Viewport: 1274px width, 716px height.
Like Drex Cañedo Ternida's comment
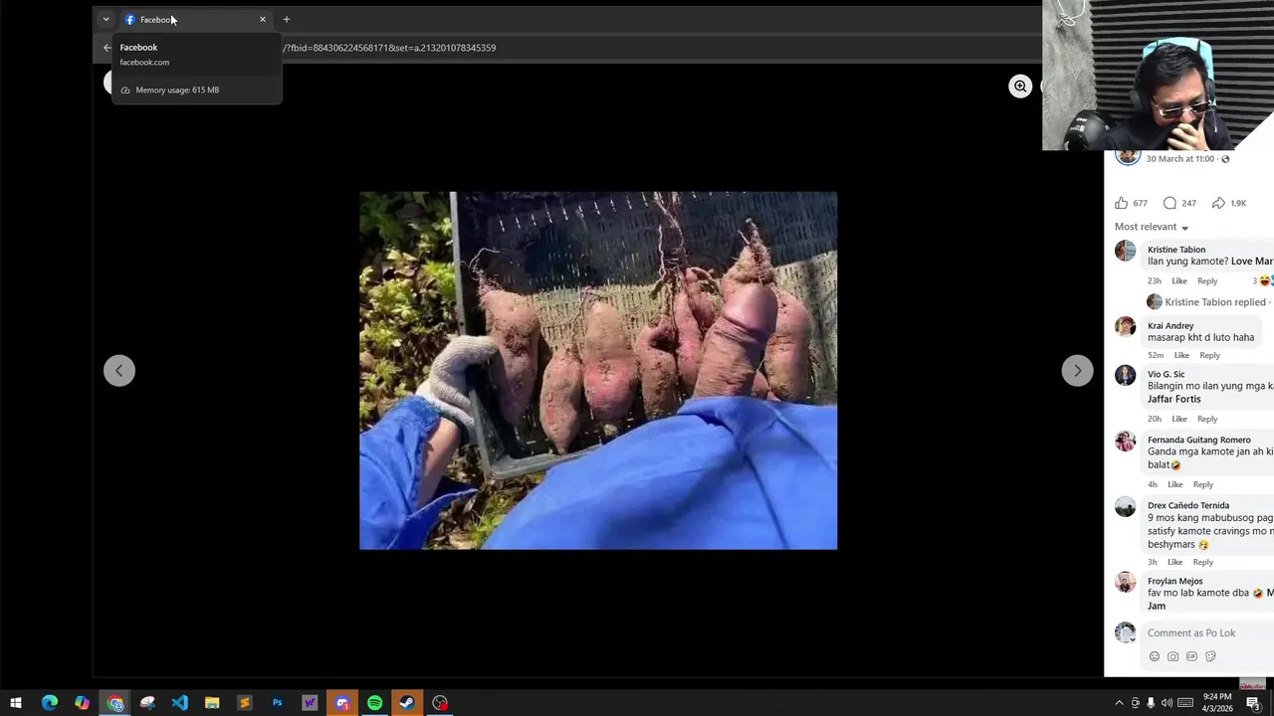[1175, 562]
